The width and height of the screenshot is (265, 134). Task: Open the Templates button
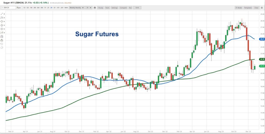click(x=248, y=8)
